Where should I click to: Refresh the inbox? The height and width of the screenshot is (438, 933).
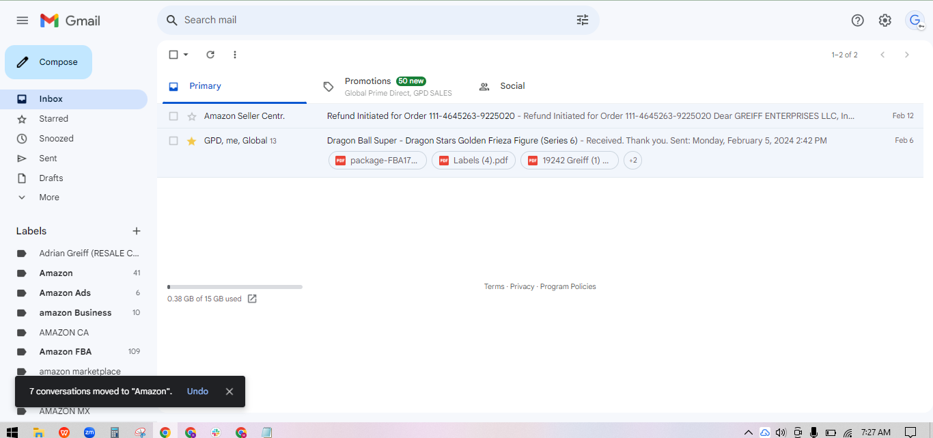[210, 55]
